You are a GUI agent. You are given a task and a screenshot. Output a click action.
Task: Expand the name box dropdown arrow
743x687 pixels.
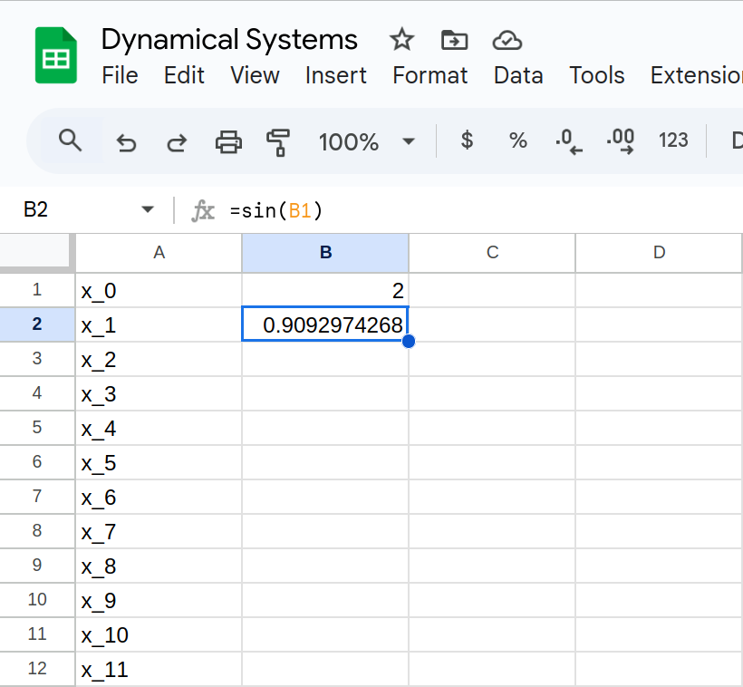pyautogui.click(x=148, y=210)
